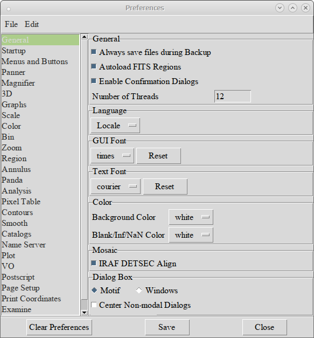Image resolution: width=314 pixels, height=338 pixels.
Task: Open the times GUI font dropdown
Action: 112,156
